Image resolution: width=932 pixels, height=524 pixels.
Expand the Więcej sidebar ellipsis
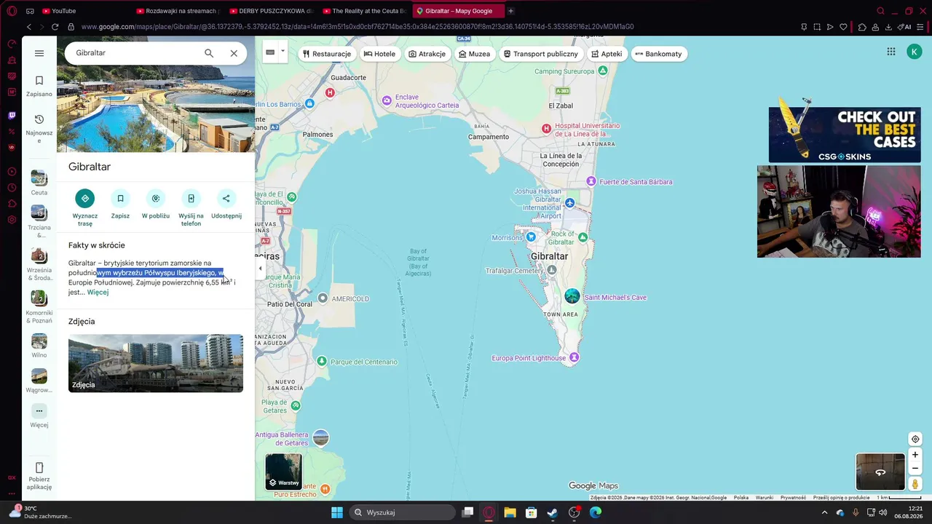(39, 410)
